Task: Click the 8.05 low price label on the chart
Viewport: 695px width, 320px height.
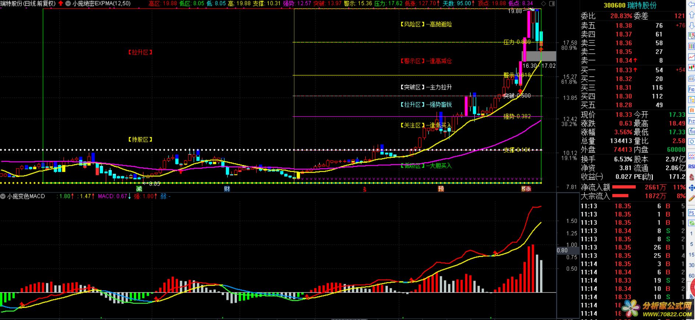Action: coord(155,184)
